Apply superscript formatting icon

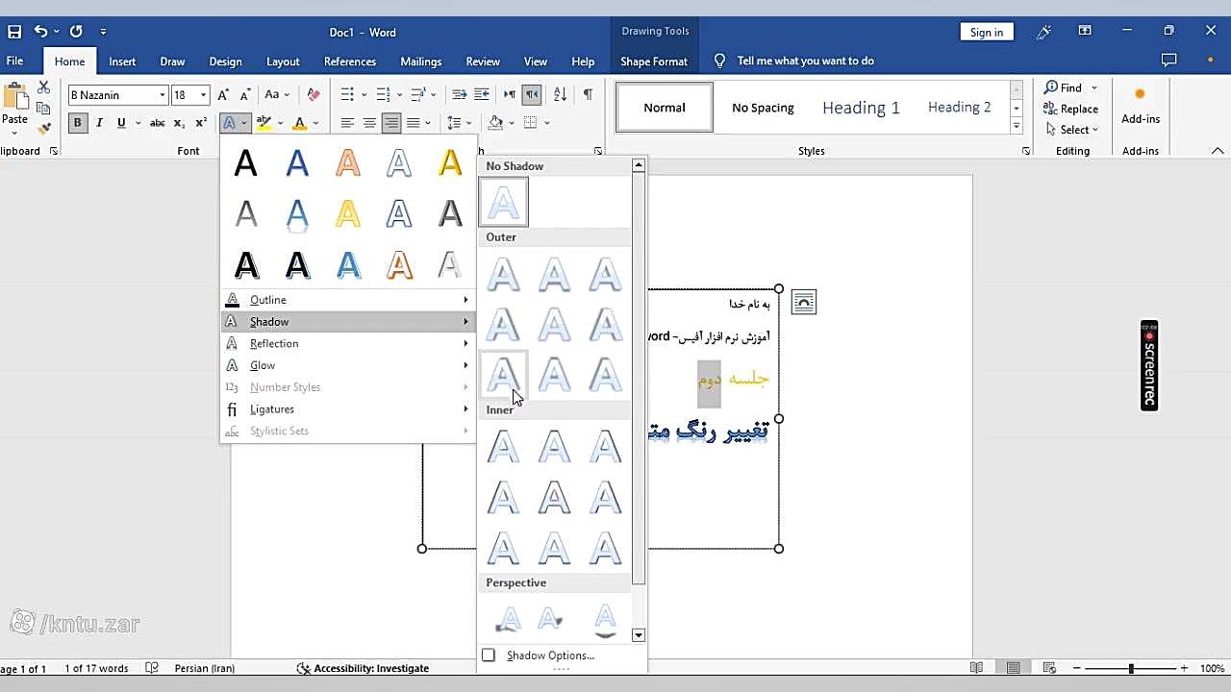click(201, 123)
